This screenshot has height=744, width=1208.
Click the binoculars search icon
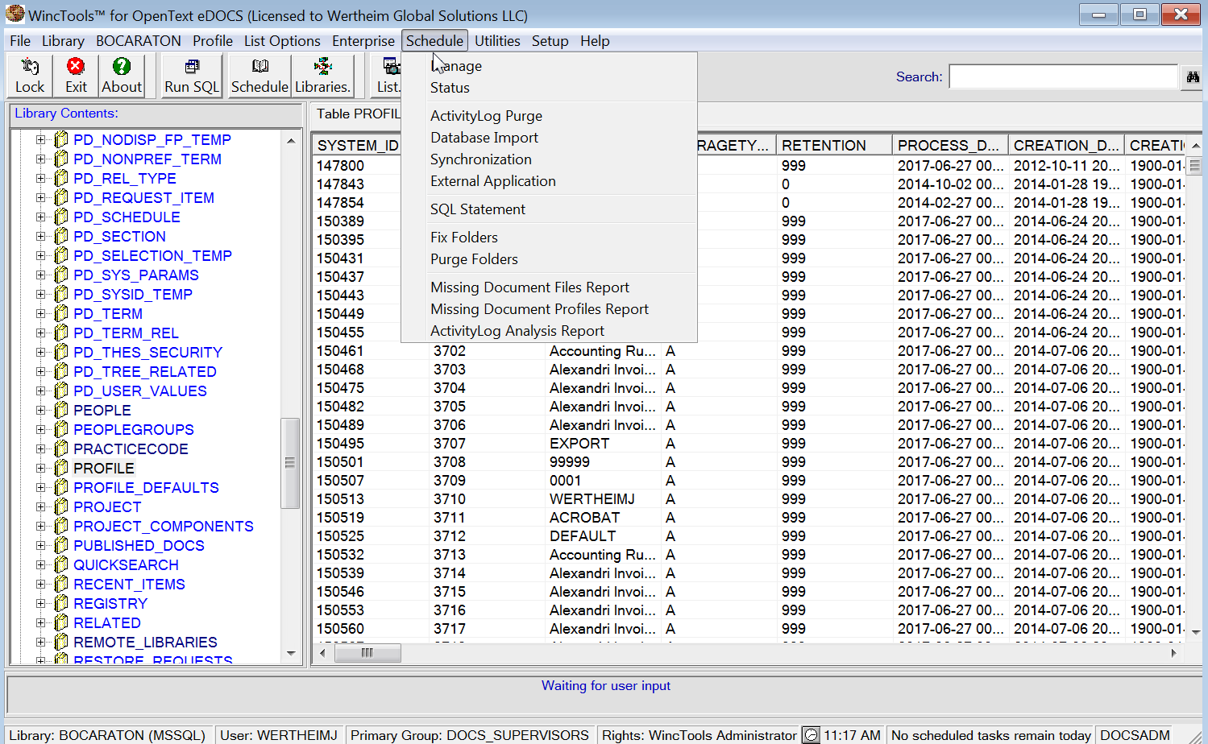1193,77
